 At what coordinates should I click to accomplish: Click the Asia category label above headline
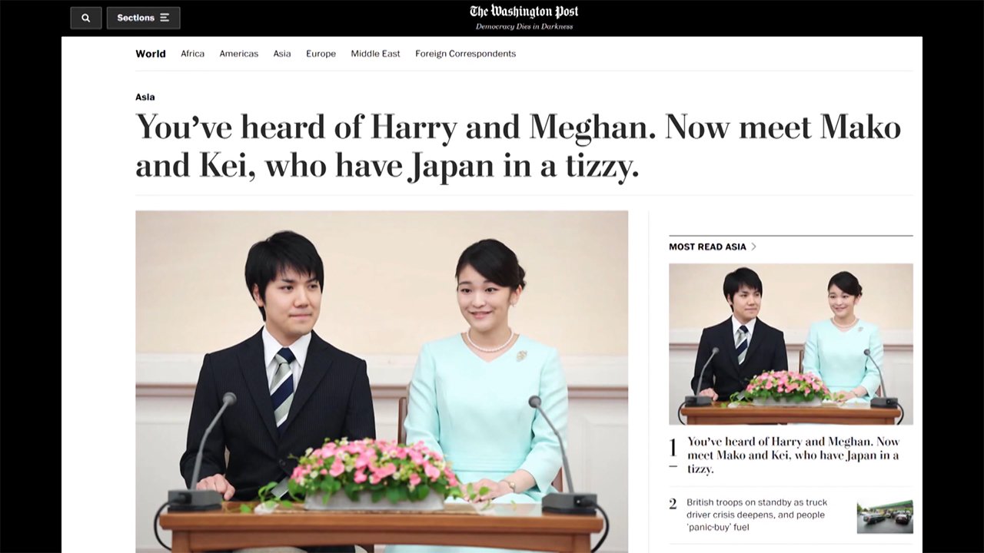click(x=145, y=97)
